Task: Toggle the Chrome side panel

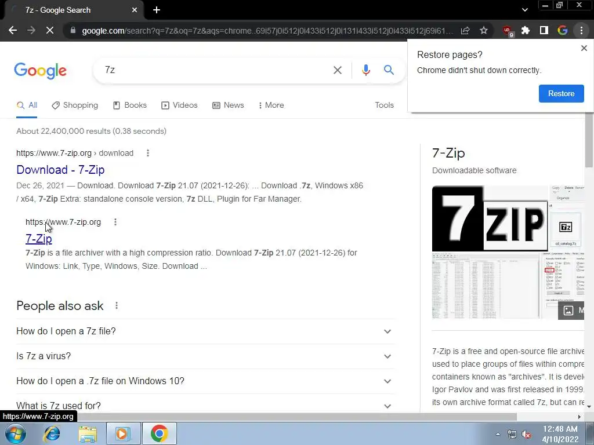Action: coord(544,30)
